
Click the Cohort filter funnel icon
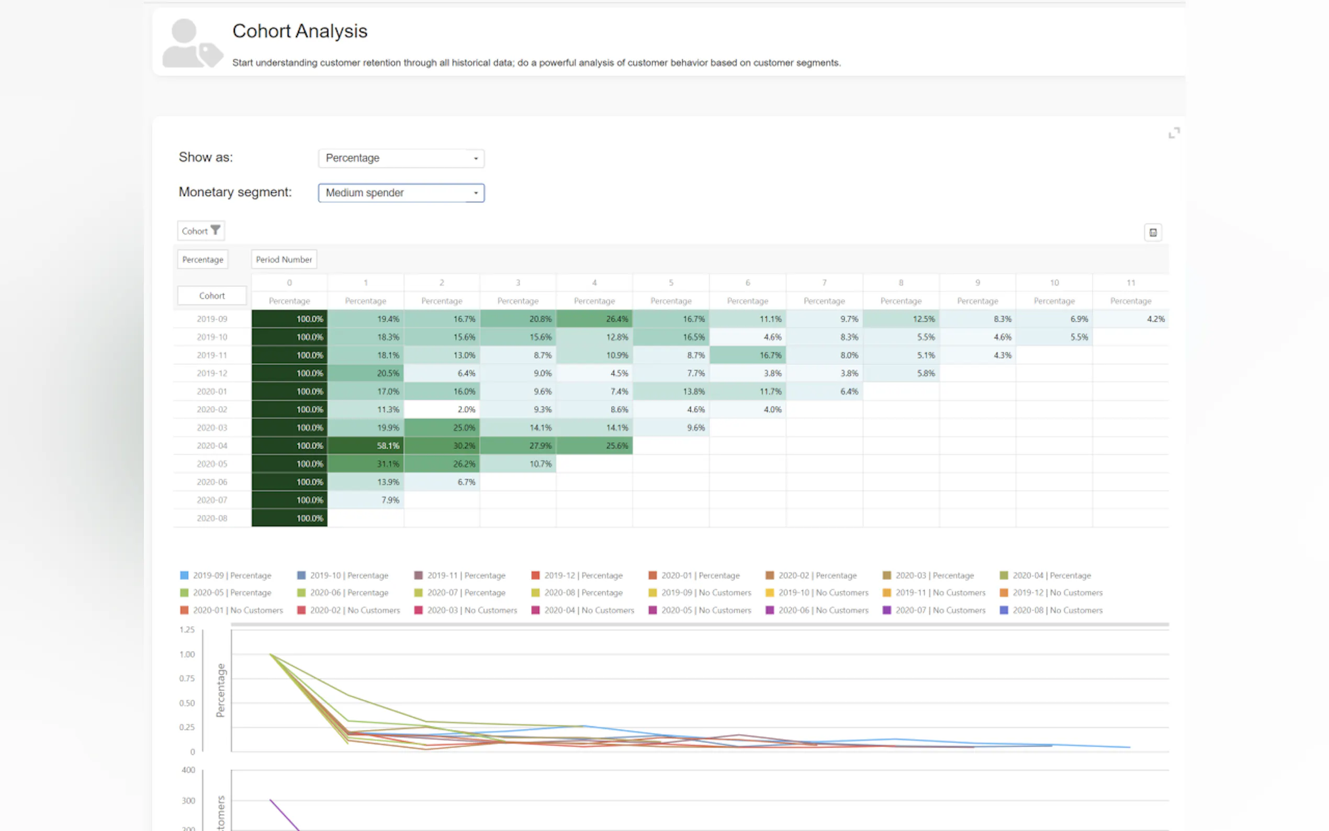click(x=216, y=230)
